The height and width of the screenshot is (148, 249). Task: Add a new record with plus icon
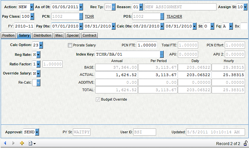[x=22, y=143]
